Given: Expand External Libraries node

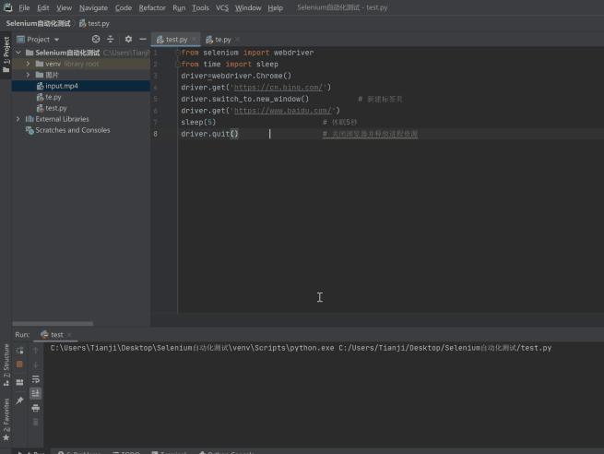Looking at the screenshot, I should (x=18, y=119).
